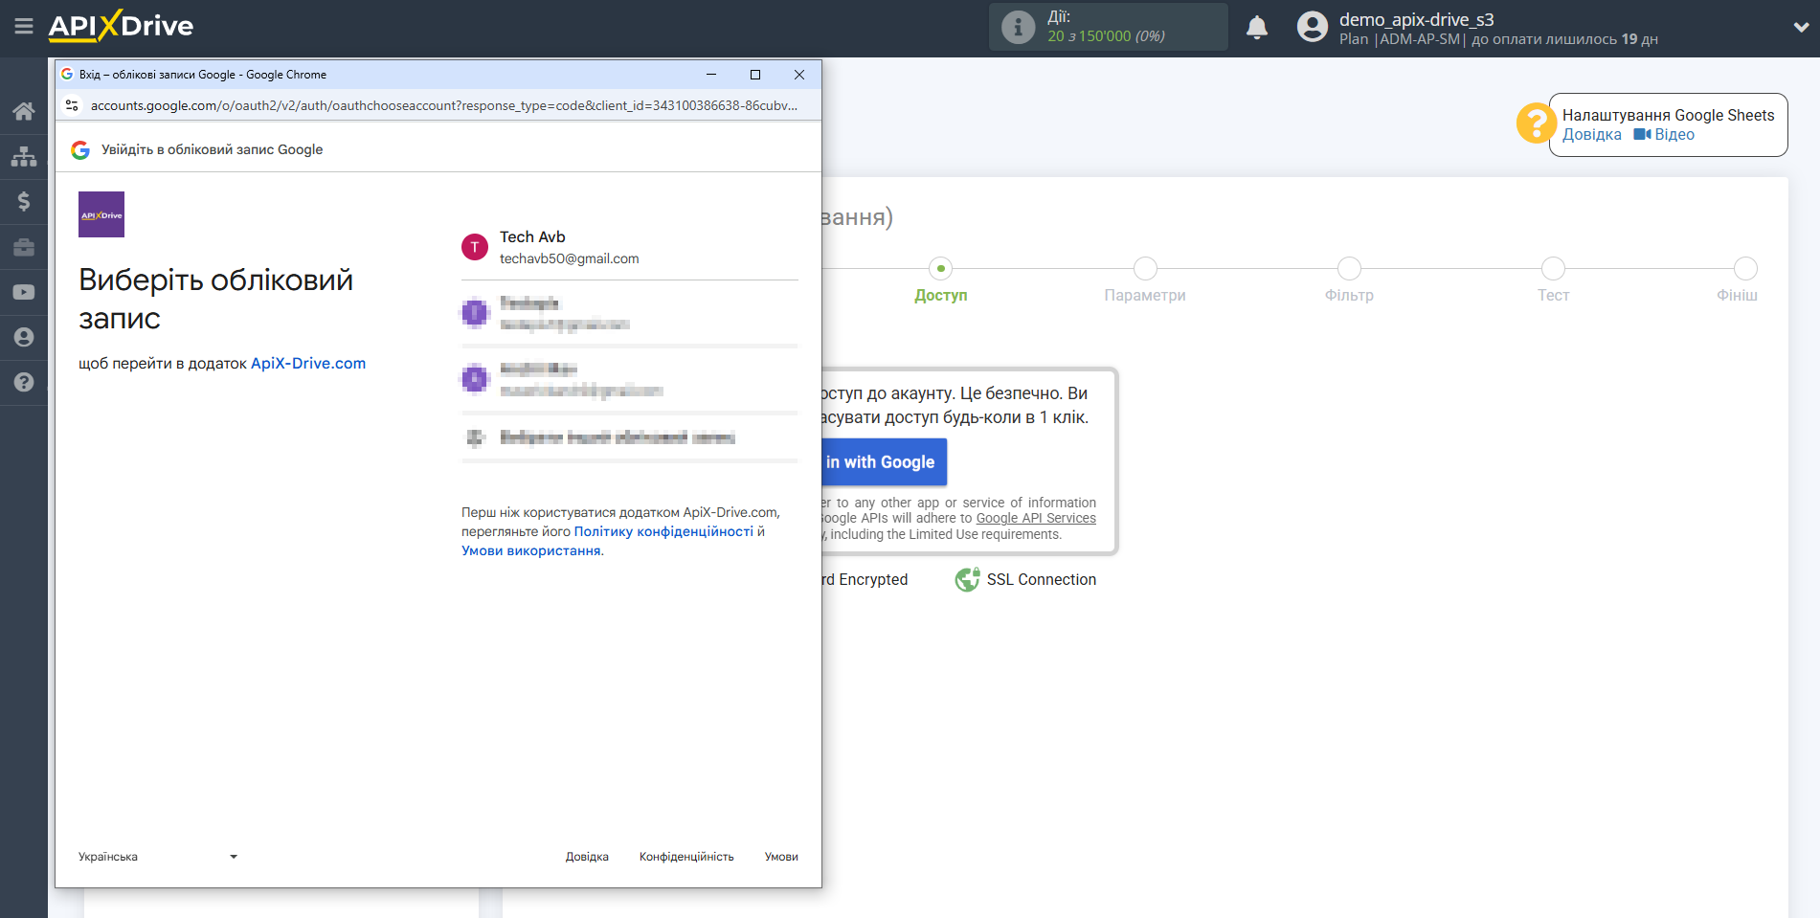Screen dimensions: 1820x918
Task: Go to the Параметри step
Action: 1145,280
